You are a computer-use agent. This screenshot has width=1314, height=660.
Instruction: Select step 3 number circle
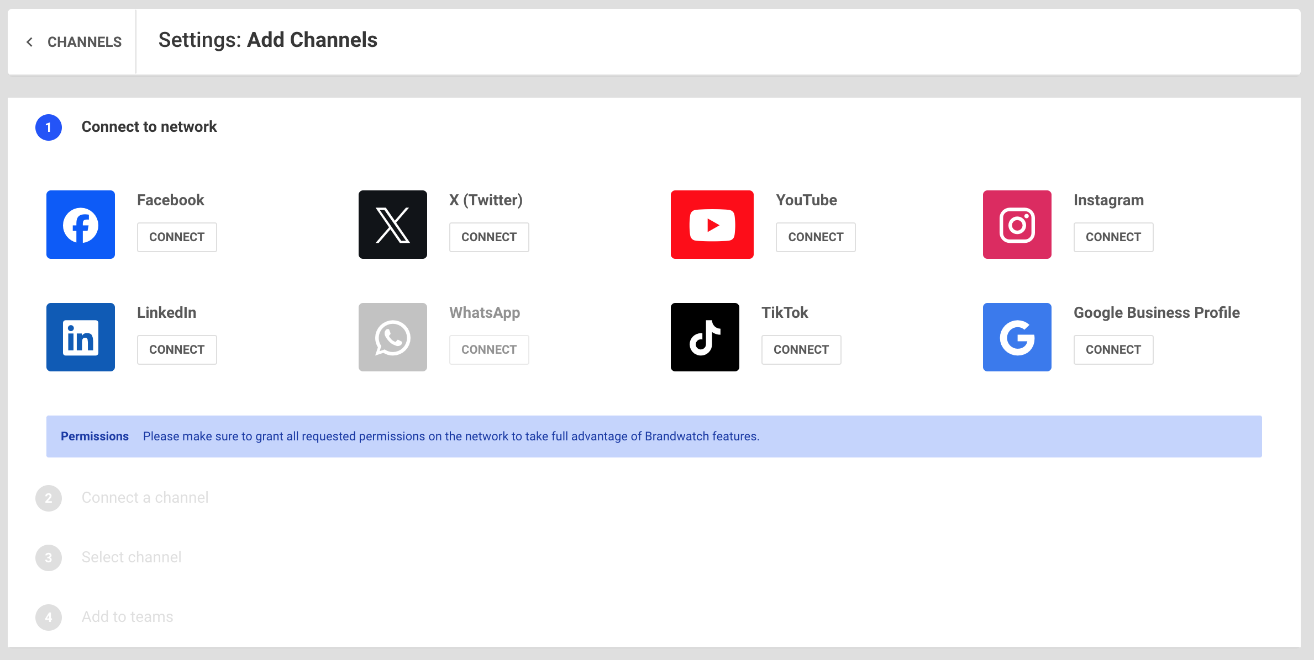click(49, 558)
